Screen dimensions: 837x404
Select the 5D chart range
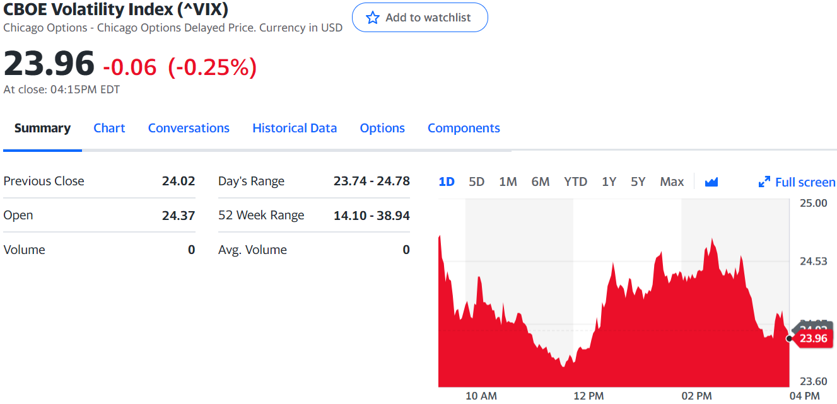pos(477,182)
